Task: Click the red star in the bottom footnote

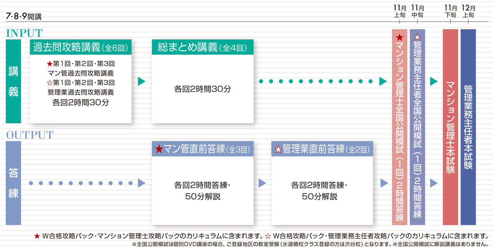Action: point(37,236)
